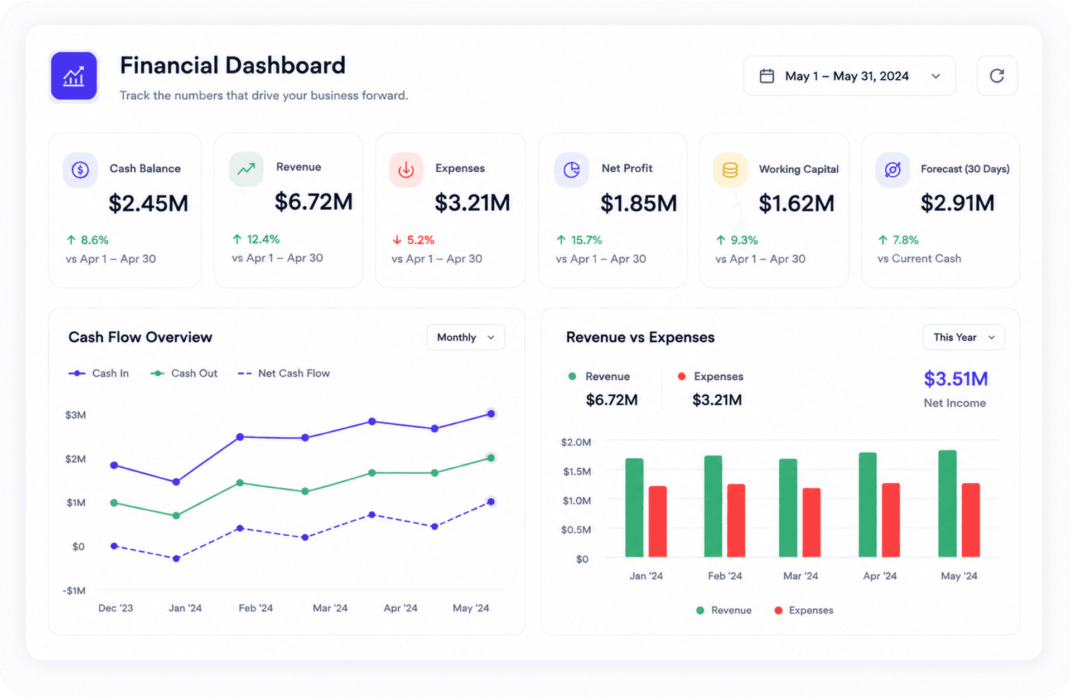Click the green up arrow beside 15.7%
Viewport: 1071px width, 698px height.
click(x=561, y=240)
